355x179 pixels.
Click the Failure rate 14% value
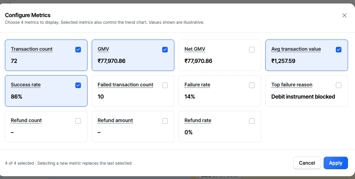click(190, 96)
